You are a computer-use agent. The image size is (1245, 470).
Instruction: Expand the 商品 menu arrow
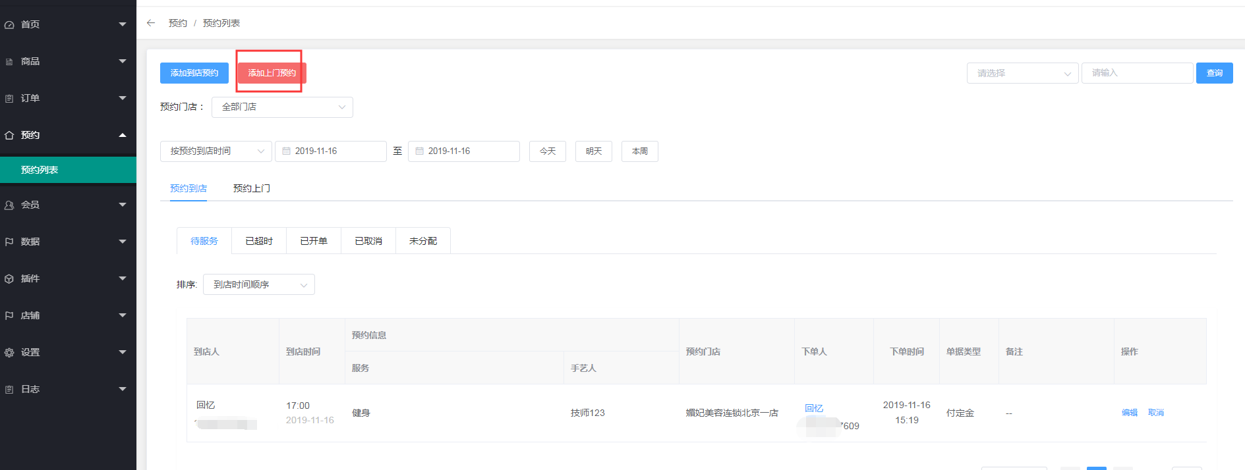click(123, 61)
